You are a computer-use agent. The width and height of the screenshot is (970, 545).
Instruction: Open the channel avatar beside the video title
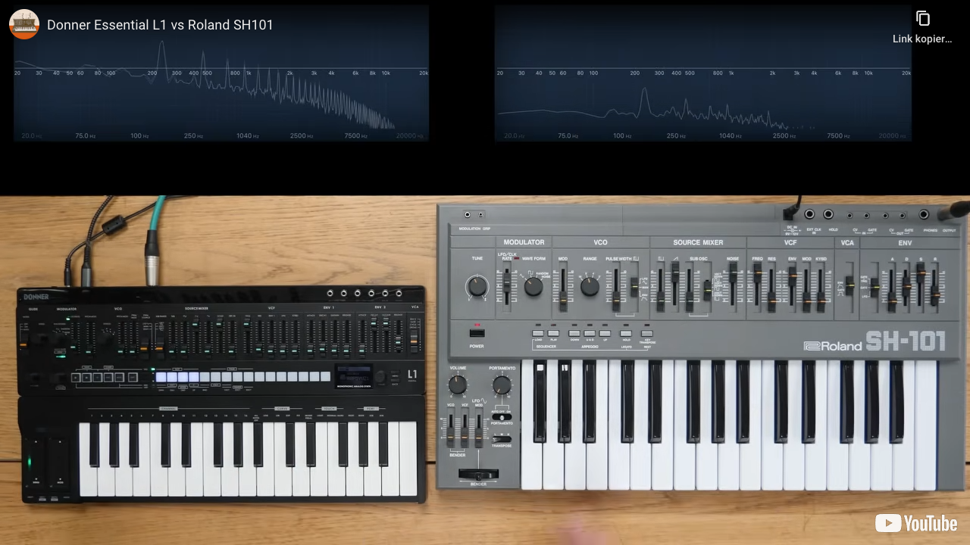pos(24,24)
